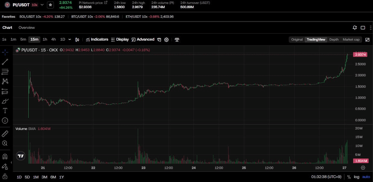Click the balance scale compare icon
This screenshot has width=373, height=182.
pos(177,39)
